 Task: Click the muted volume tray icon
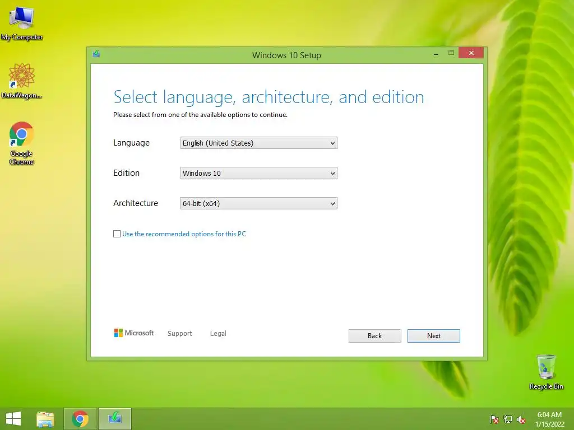click(521, 420)
